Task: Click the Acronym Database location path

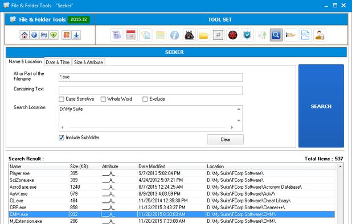Action: (255, 187)
